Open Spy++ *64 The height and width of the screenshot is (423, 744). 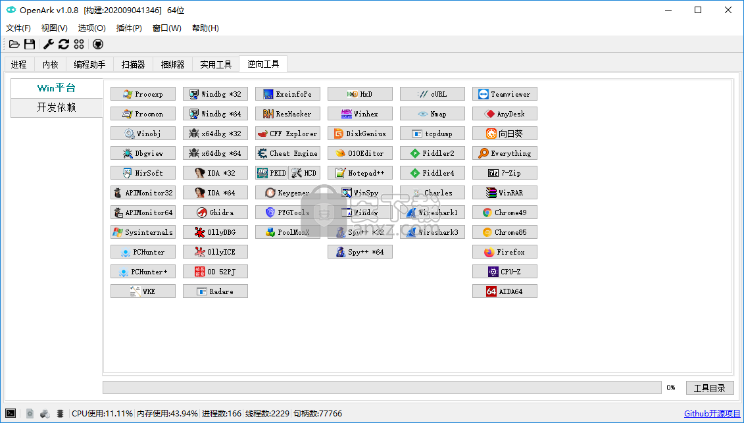(x=360, y=251)
